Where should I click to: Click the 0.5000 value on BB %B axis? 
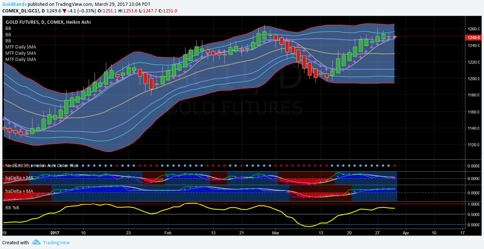(x=474, y=214)
